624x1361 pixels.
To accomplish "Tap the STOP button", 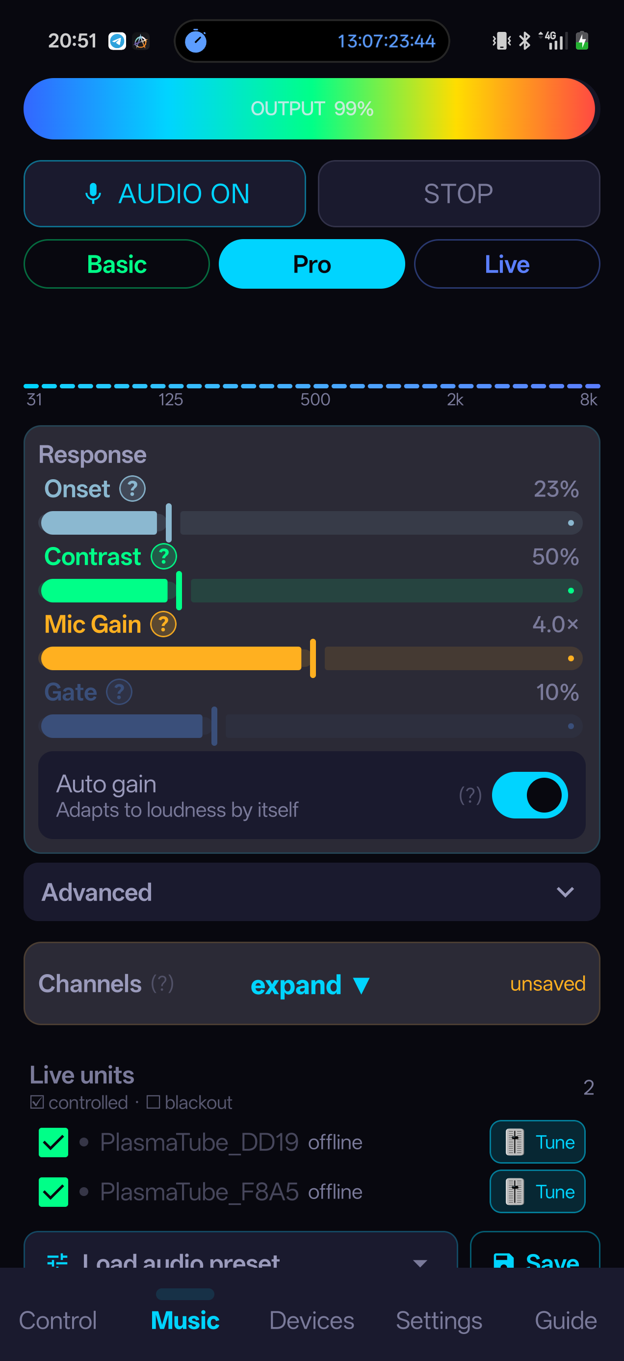I will (x=458, y=193).
